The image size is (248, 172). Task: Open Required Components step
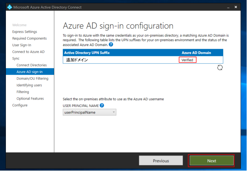coord(30,39)
